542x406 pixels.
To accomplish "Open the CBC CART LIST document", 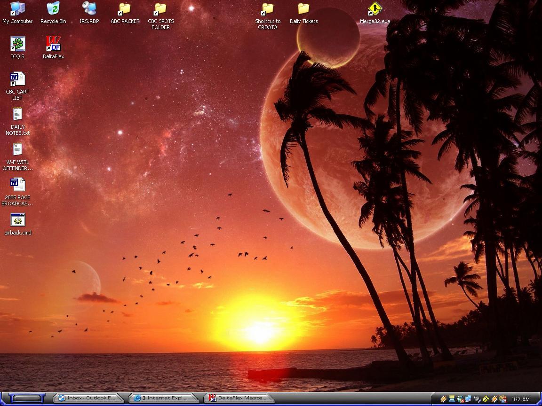I will [17, 79].
